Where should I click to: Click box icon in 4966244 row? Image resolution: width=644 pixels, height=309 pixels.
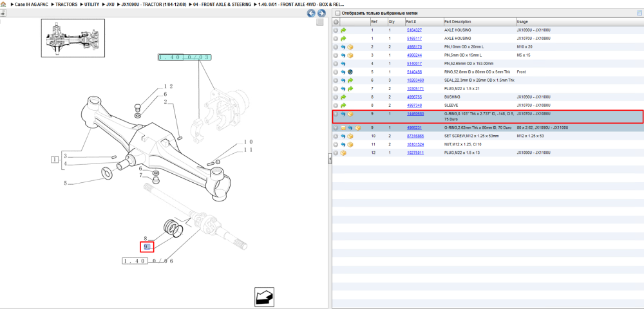tap(350, 55)
